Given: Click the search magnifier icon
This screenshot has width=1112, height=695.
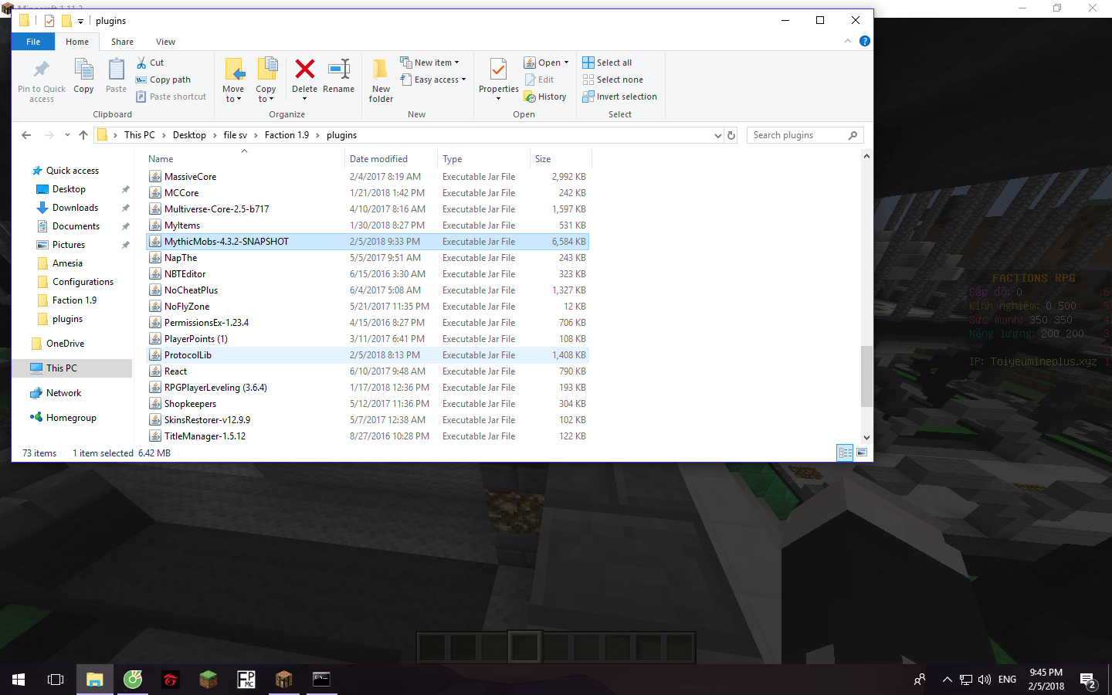Looking at the screenshot, I should (853, 135).
